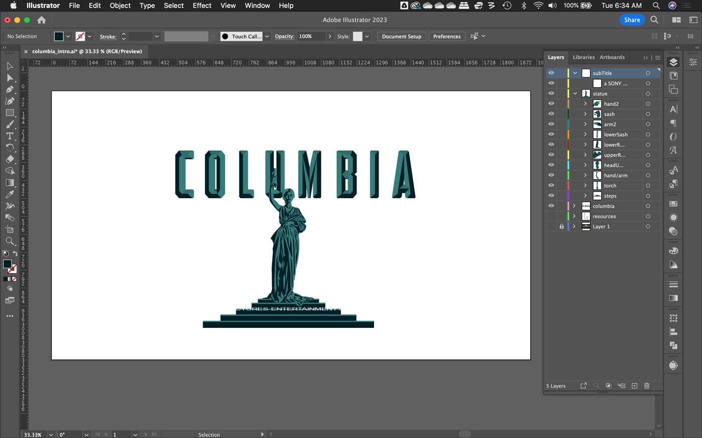The height and width of the screenshot is (438, 702).
Task: Click Make/Release Clipping Mask icon
Action: pyautogui.click(x=608, y=385)
